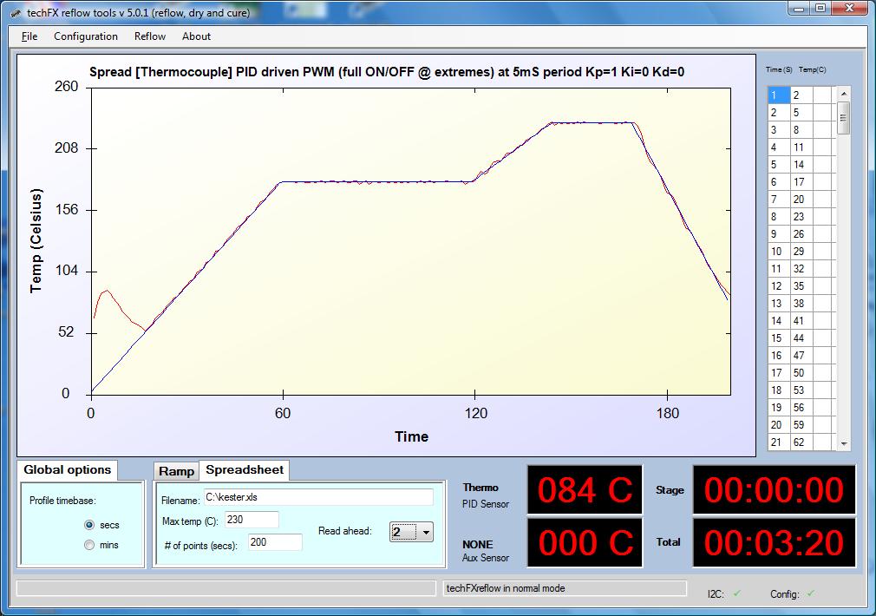Click the Time(S) column header

pos(779,70)
